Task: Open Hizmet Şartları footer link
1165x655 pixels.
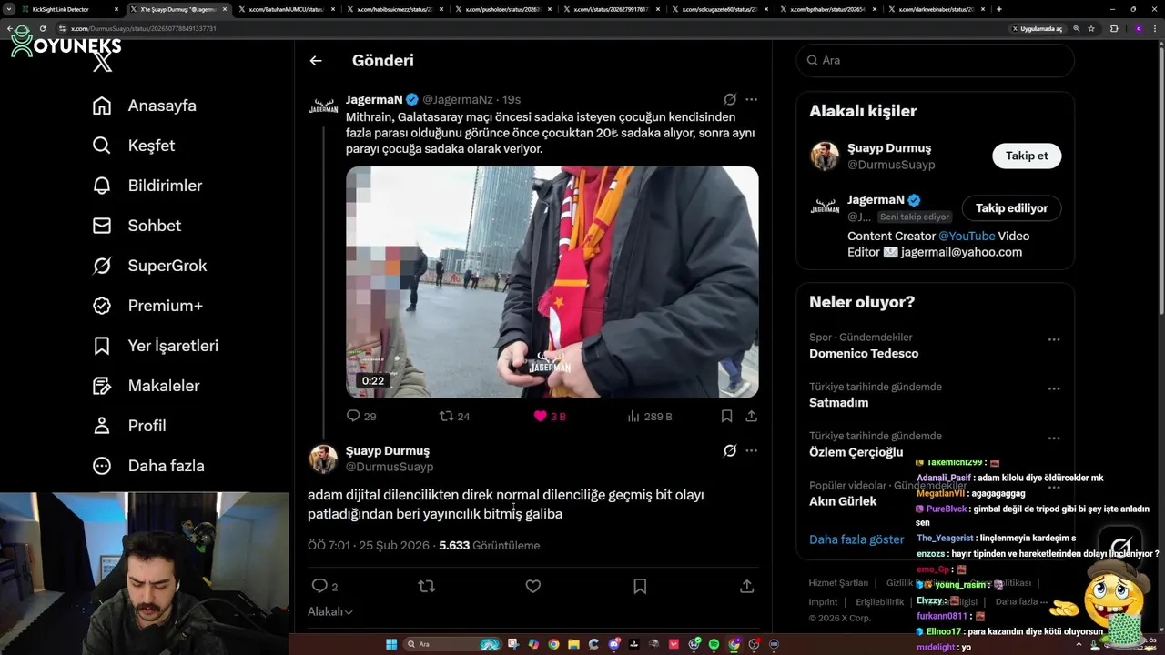Action: point(838,583)
